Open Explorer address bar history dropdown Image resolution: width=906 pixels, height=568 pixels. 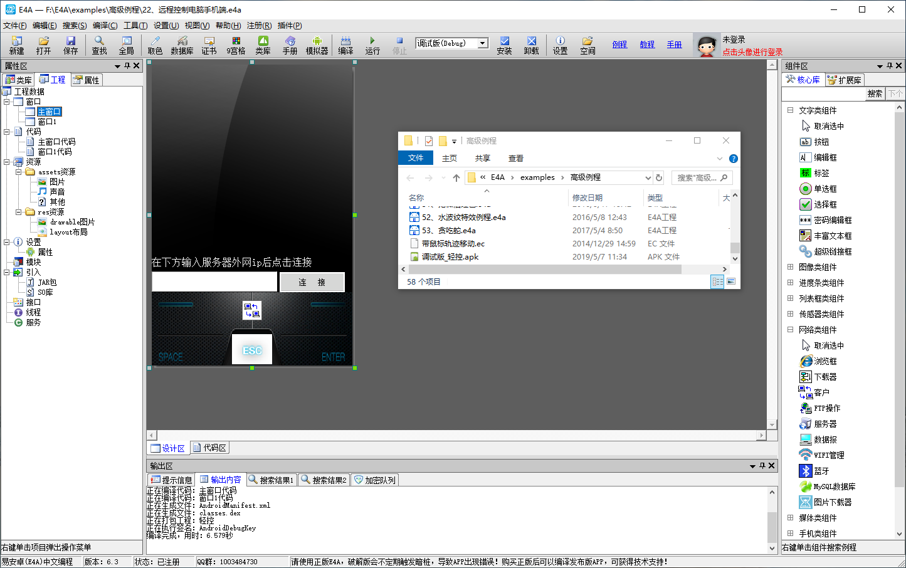click(648, 178)
